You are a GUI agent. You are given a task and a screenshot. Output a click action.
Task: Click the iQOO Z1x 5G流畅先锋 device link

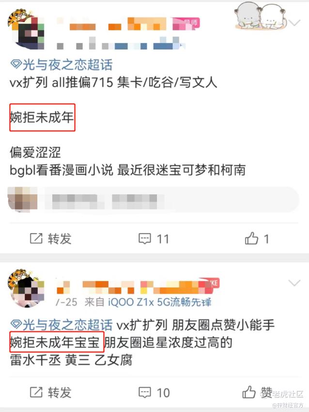(160, 302)
